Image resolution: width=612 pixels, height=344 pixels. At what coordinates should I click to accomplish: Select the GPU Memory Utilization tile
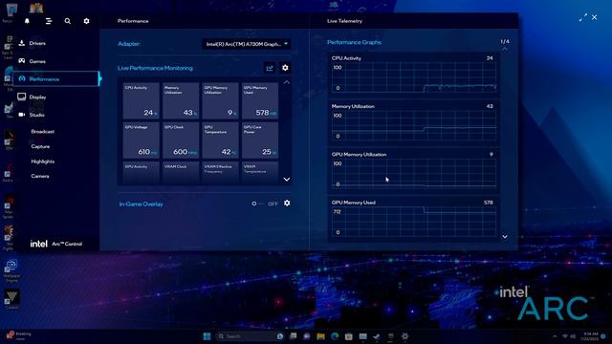point(221,100)
